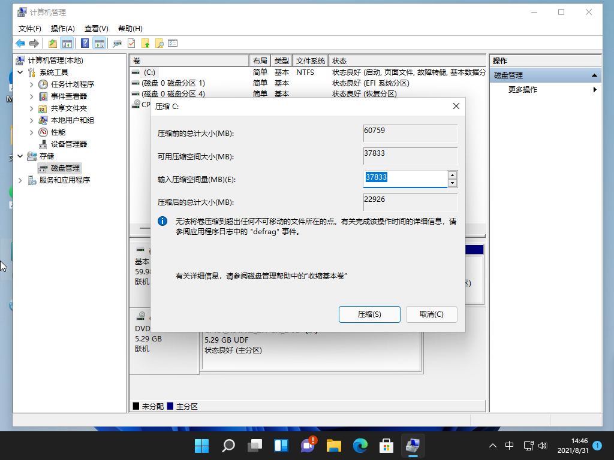
Task: Click the 取消(C) button to dismiss
Action: point(432,314)
